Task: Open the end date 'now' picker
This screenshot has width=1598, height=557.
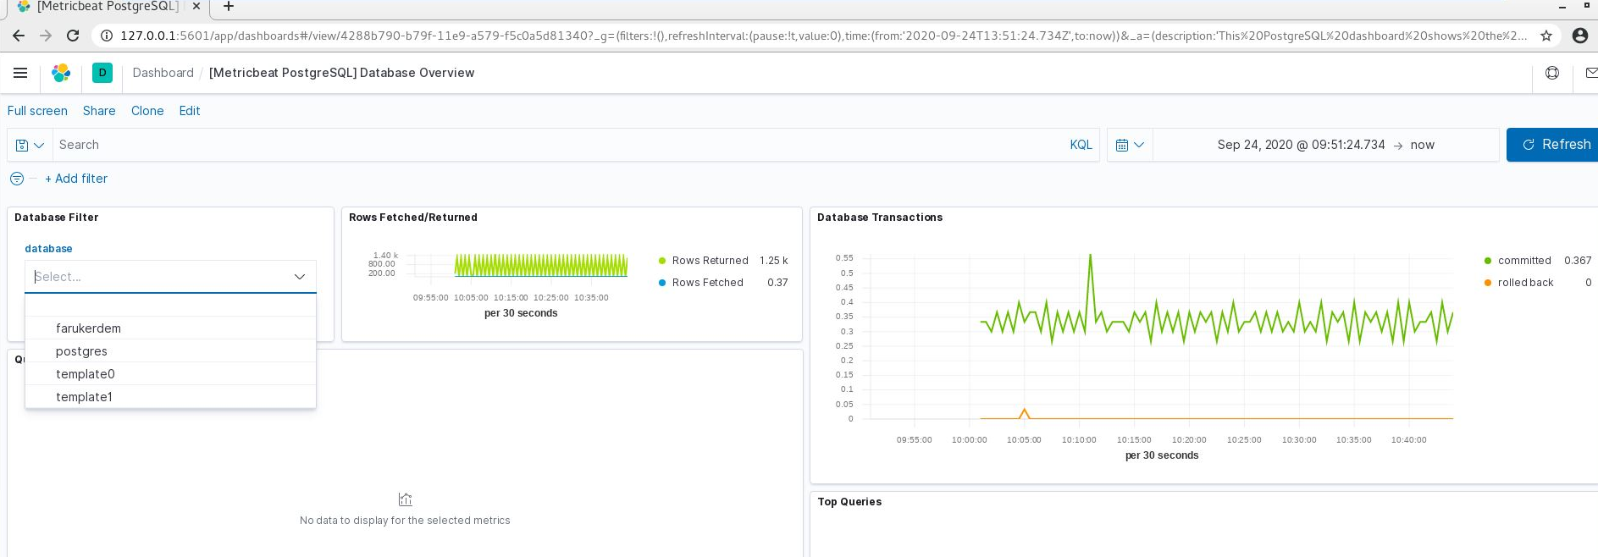Action: click(1423, 145)
